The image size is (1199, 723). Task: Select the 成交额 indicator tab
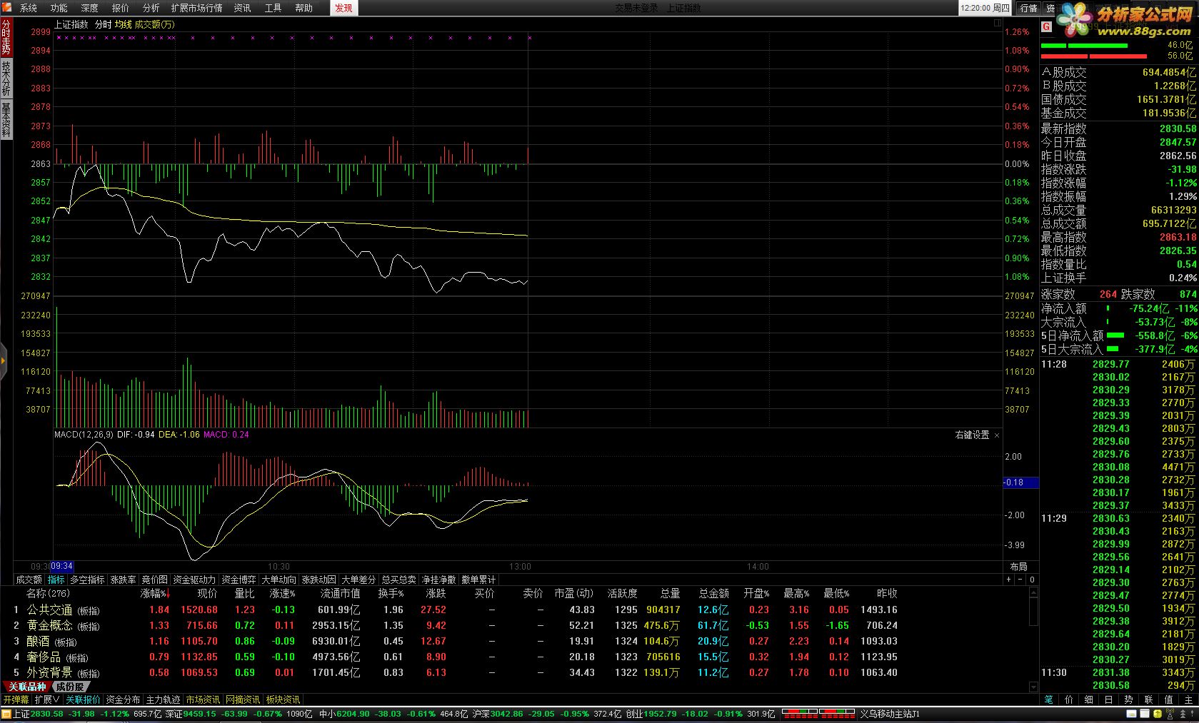[29, 580]
